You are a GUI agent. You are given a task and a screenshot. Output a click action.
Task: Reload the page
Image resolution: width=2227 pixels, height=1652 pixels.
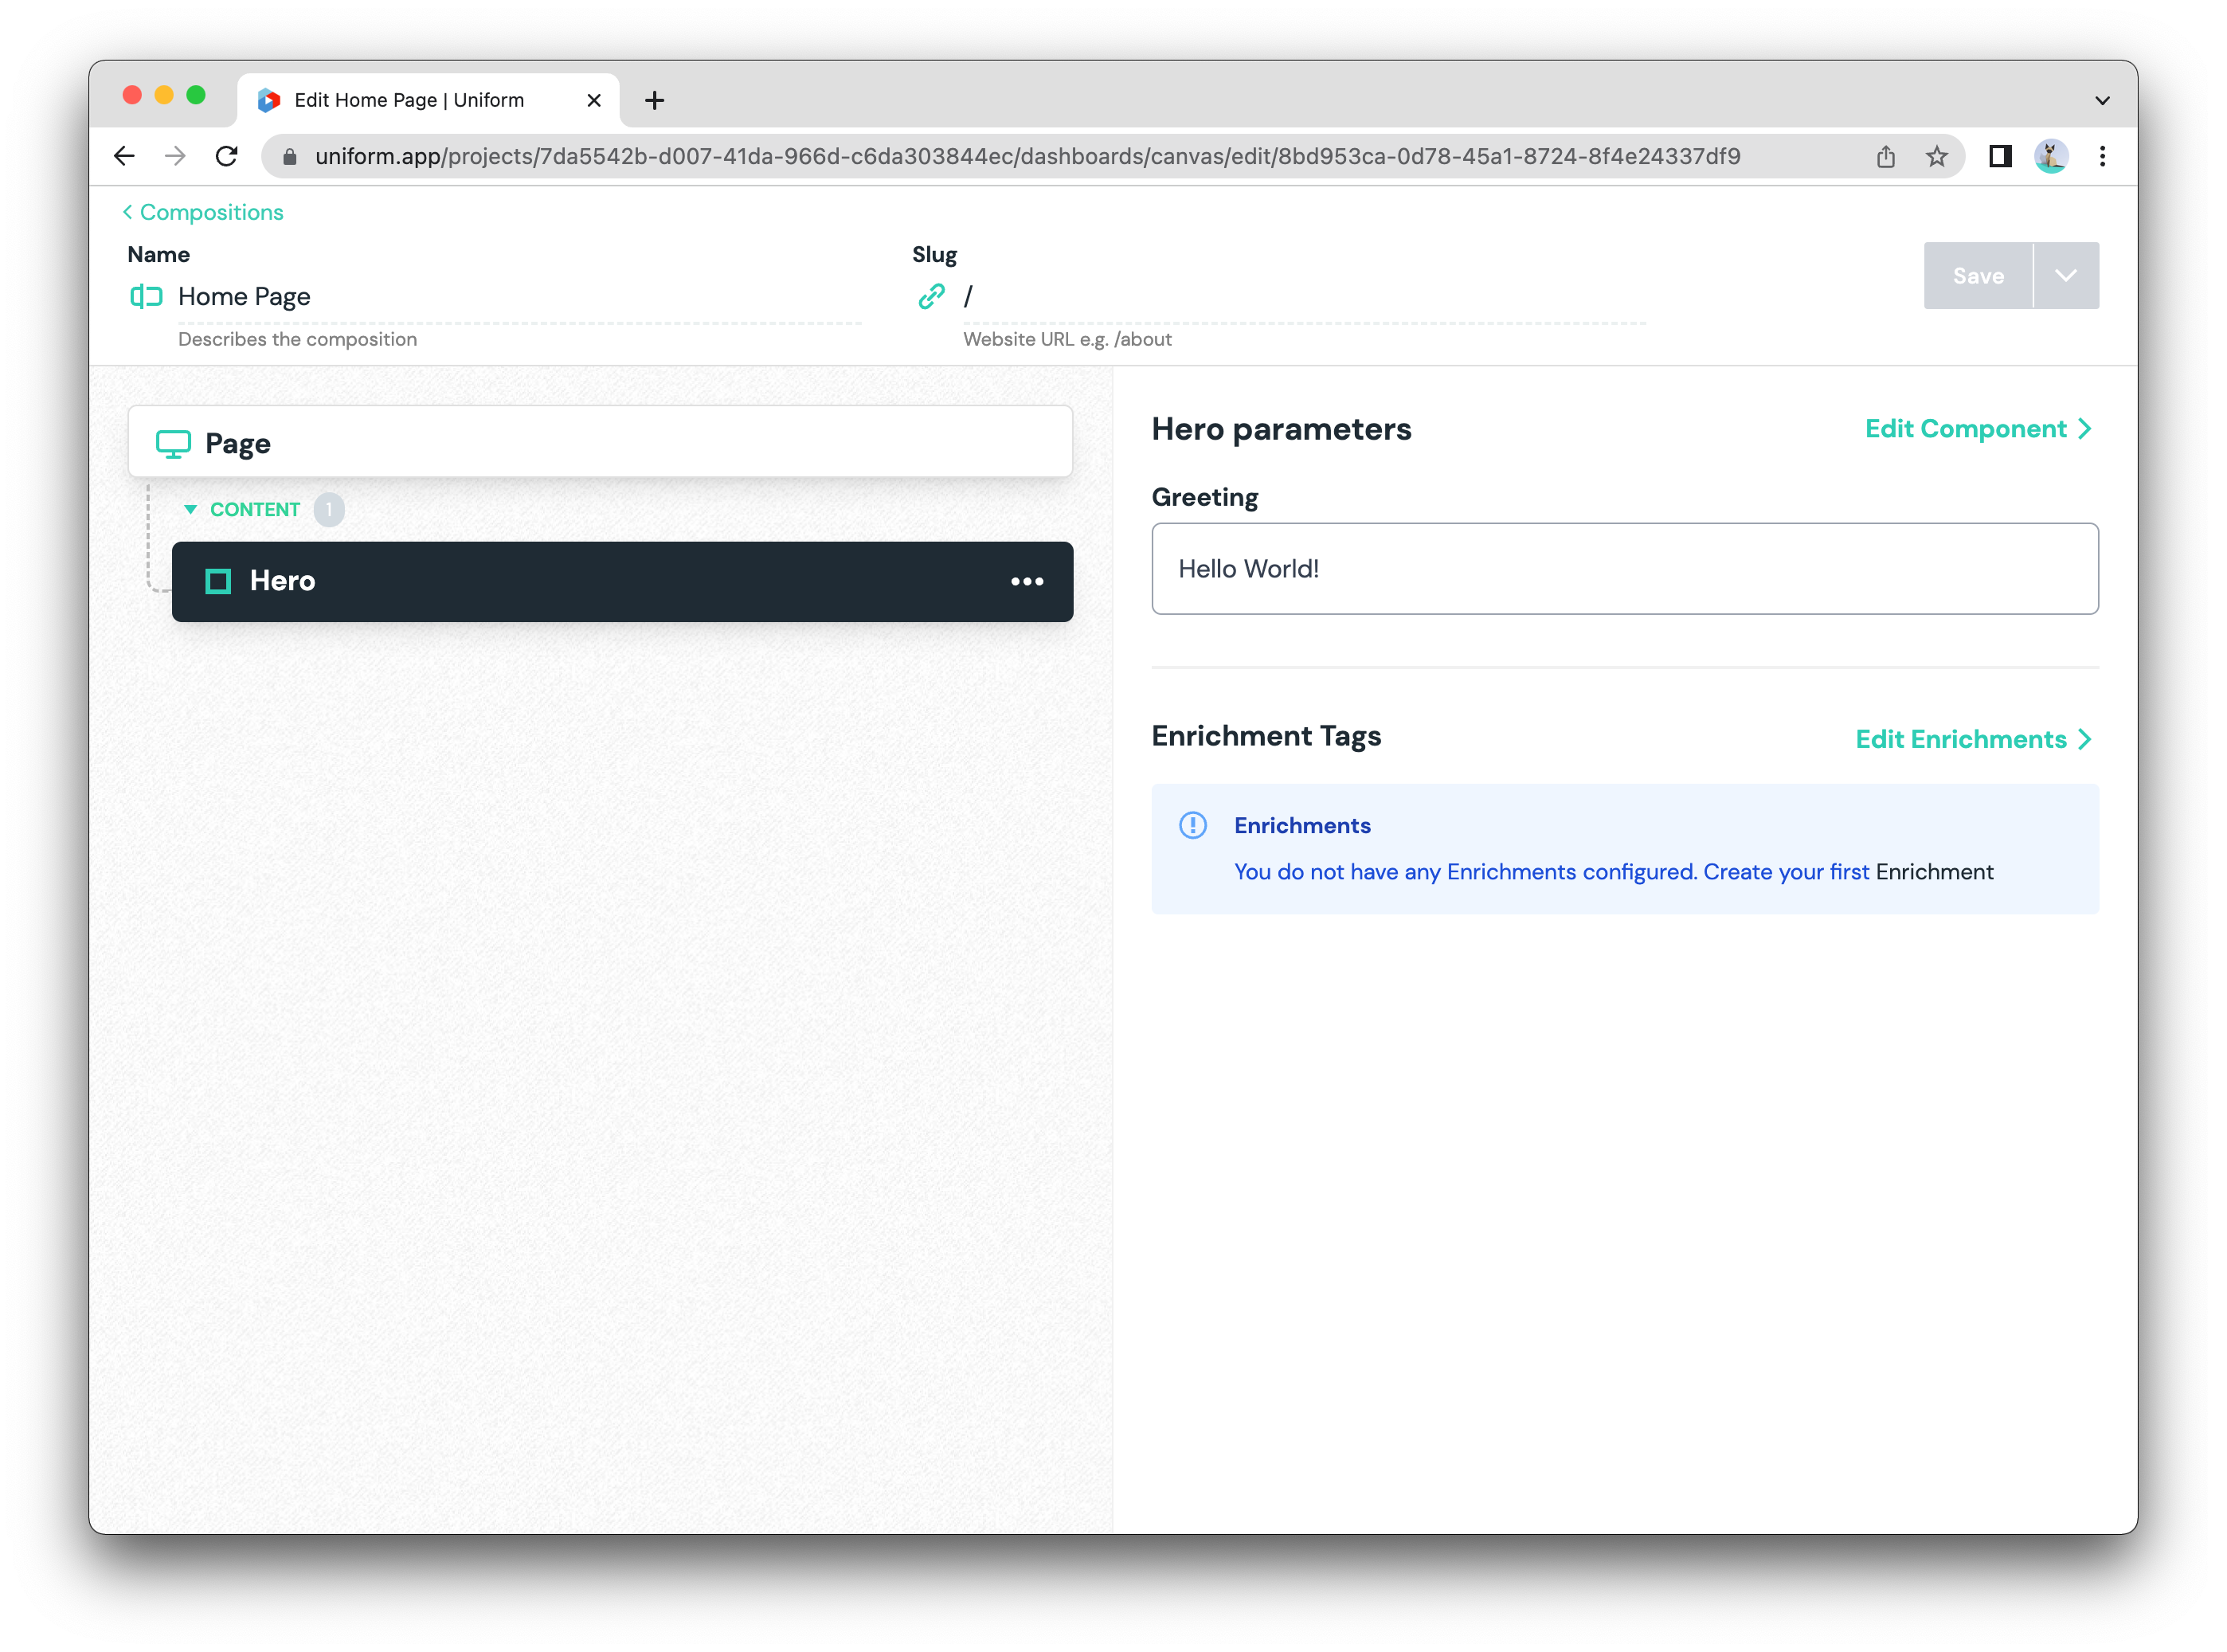(227, 156)
